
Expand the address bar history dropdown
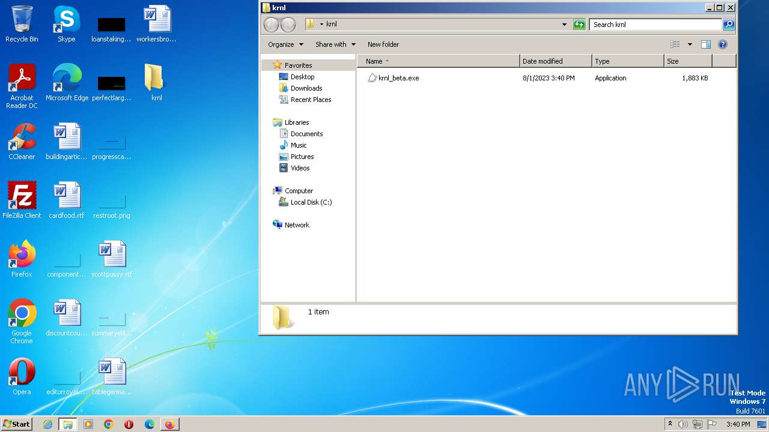click(564, 25)
